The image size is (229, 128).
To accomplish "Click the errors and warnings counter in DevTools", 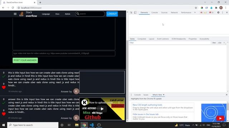I will tap(204, 13).
